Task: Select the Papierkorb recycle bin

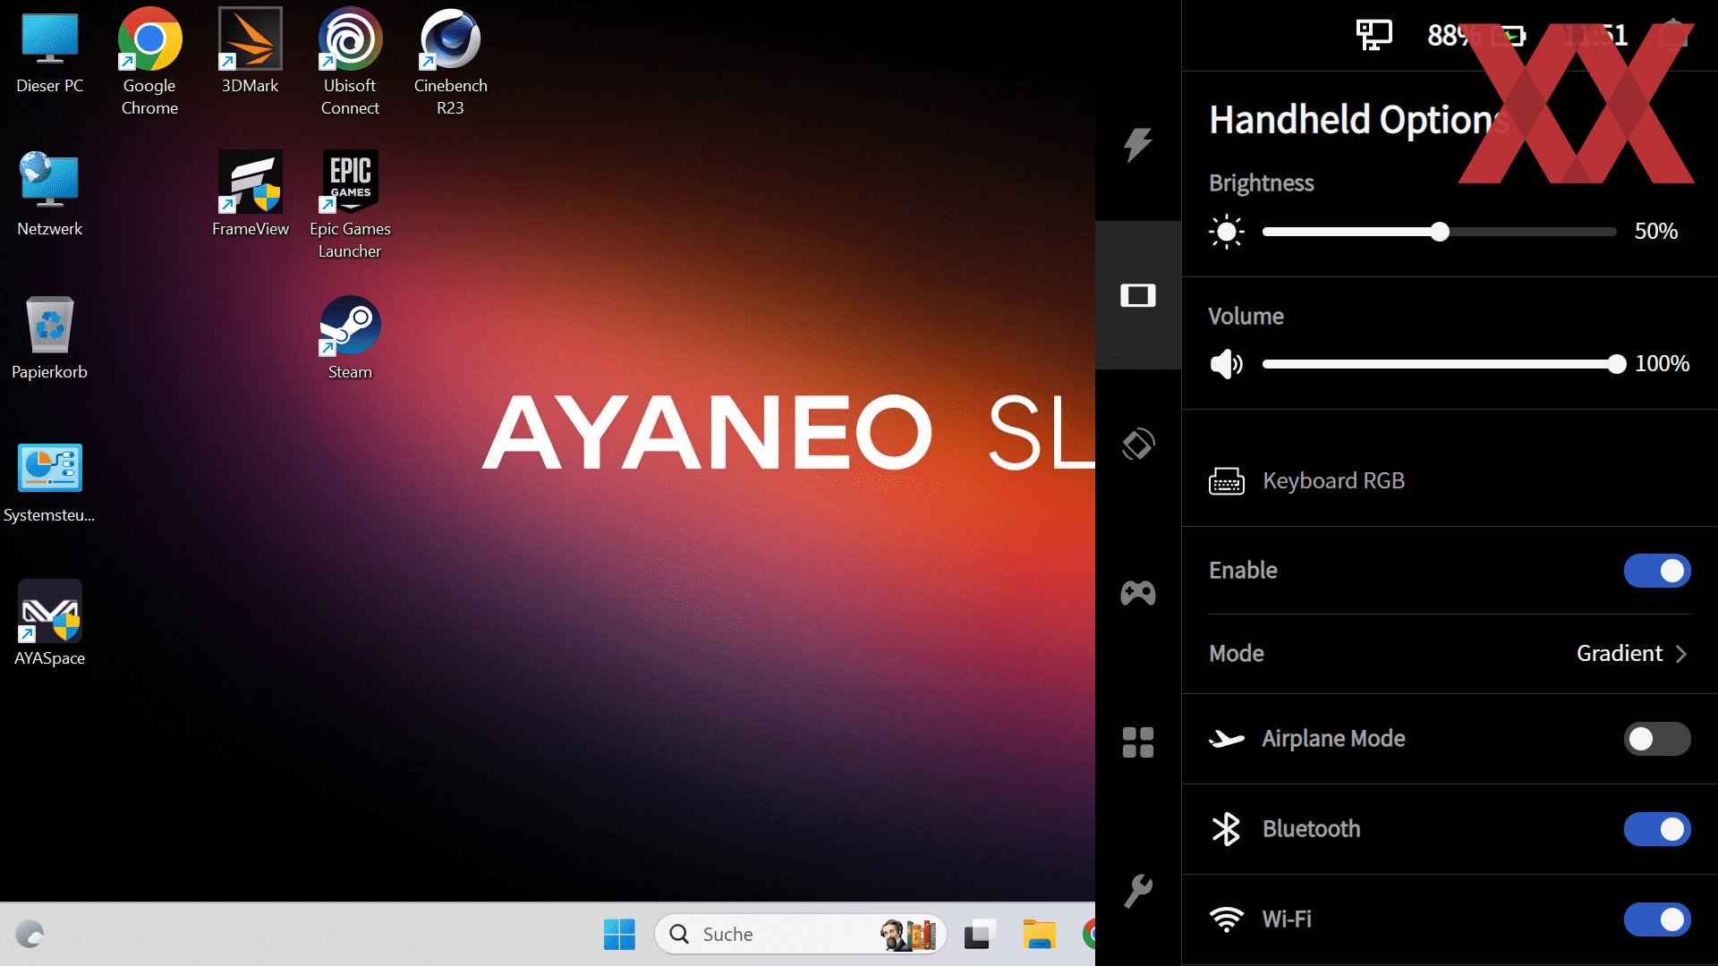Action: (x=49, y=338)
